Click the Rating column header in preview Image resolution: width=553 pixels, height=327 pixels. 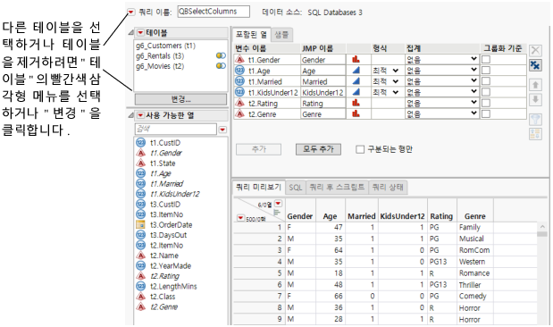(x=441, y=216)
